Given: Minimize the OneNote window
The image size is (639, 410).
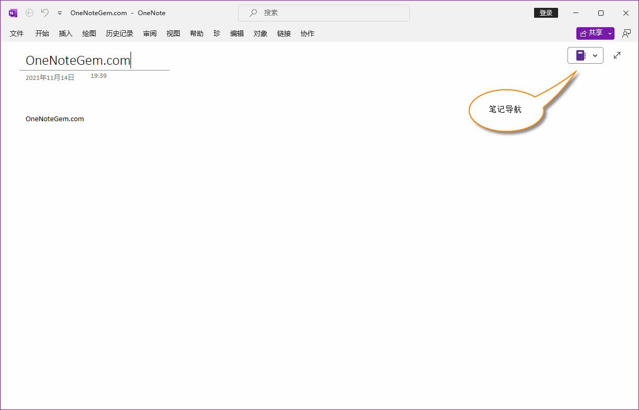Looking at the screenshot, I should pos(576,13).
